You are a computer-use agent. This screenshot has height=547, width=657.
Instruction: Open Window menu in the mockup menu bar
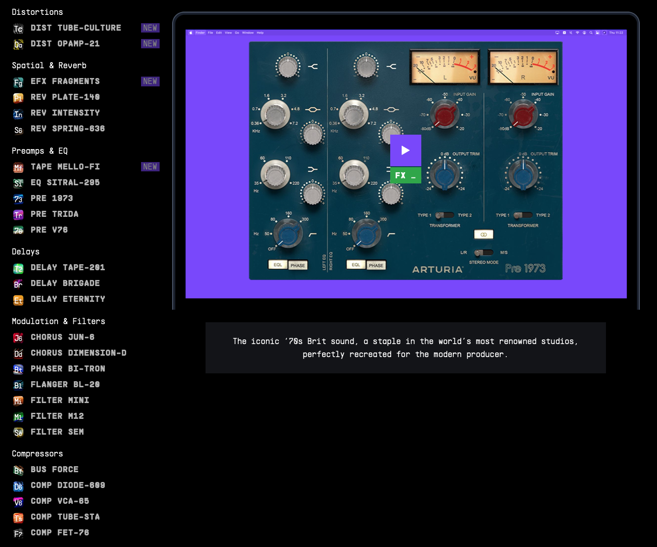248,33
